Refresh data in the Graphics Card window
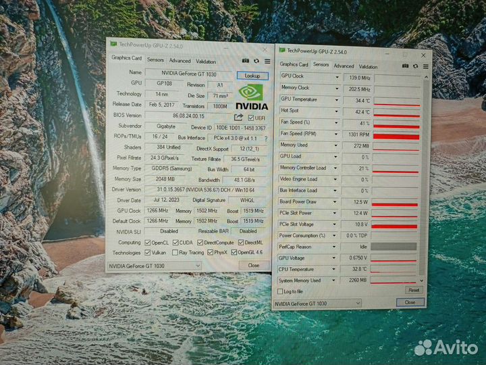The image size is (486, 365). tap(256, 61)
